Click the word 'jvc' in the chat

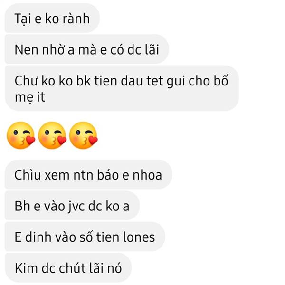pyautogui.click(x=76, y=207)
